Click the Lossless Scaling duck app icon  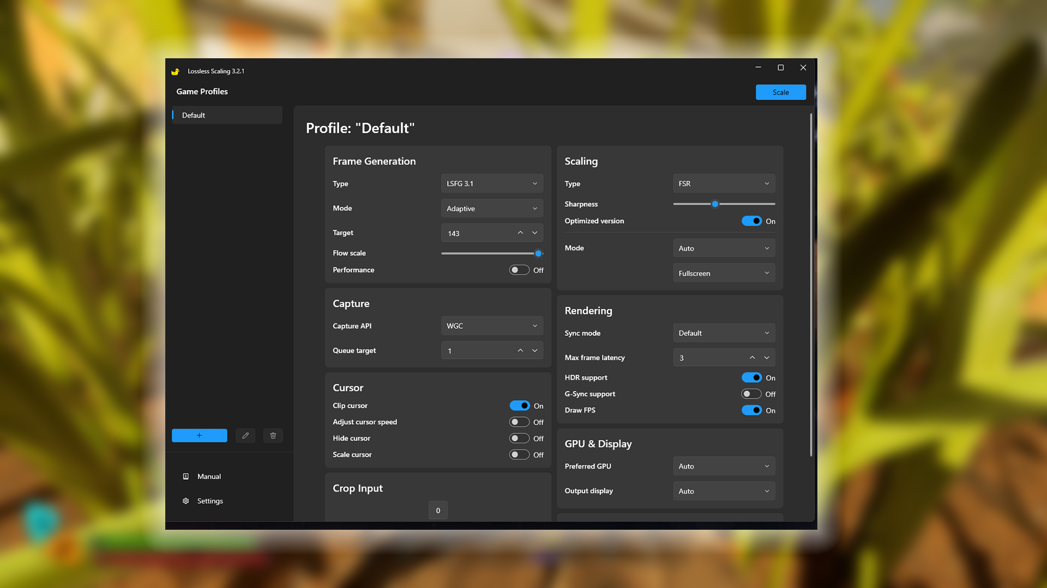[x=175, y=71]
